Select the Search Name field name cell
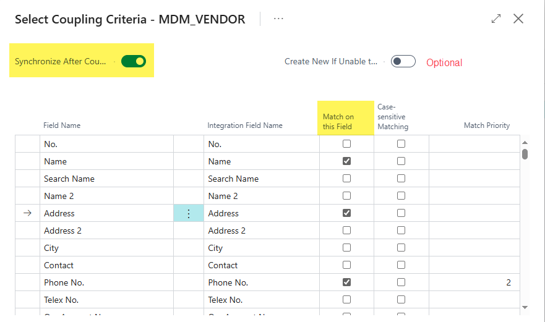Screen dimensions: 545x322 [x=69, y=179]
